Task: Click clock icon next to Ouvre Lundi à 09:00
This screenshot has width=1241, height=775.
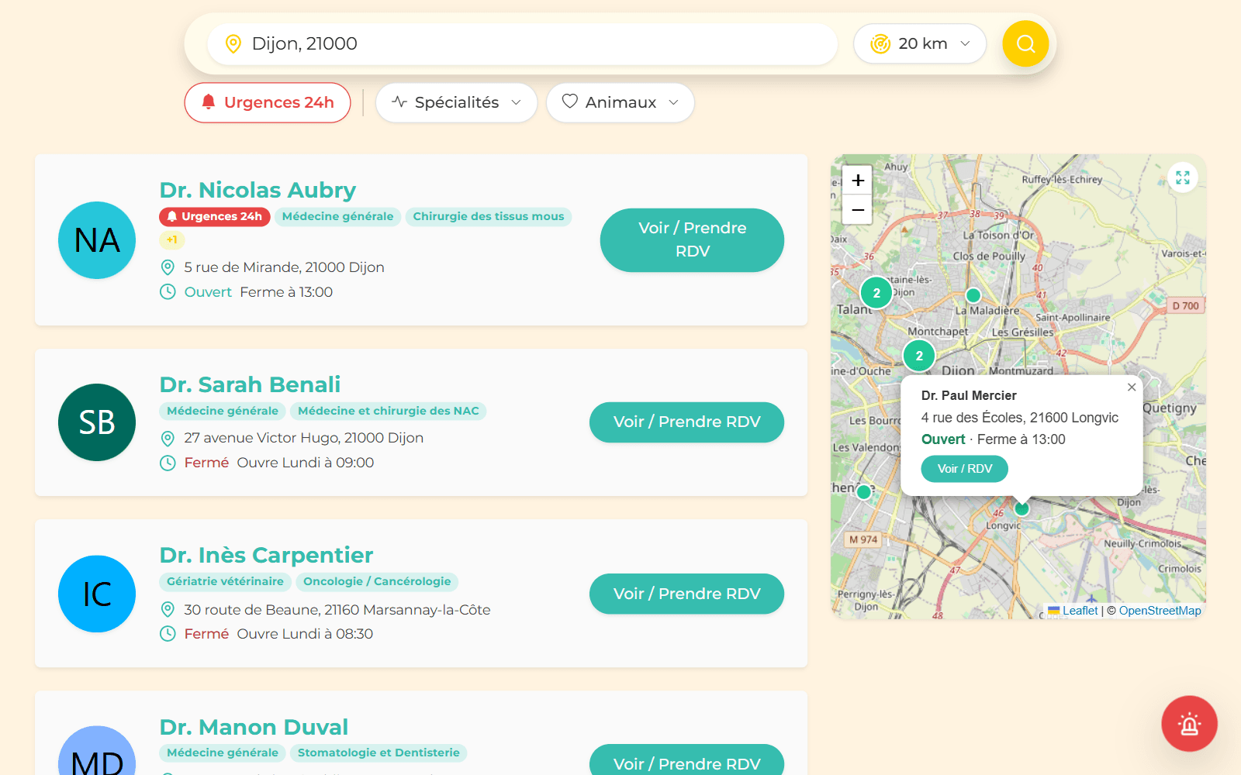Action: [168, 463]
